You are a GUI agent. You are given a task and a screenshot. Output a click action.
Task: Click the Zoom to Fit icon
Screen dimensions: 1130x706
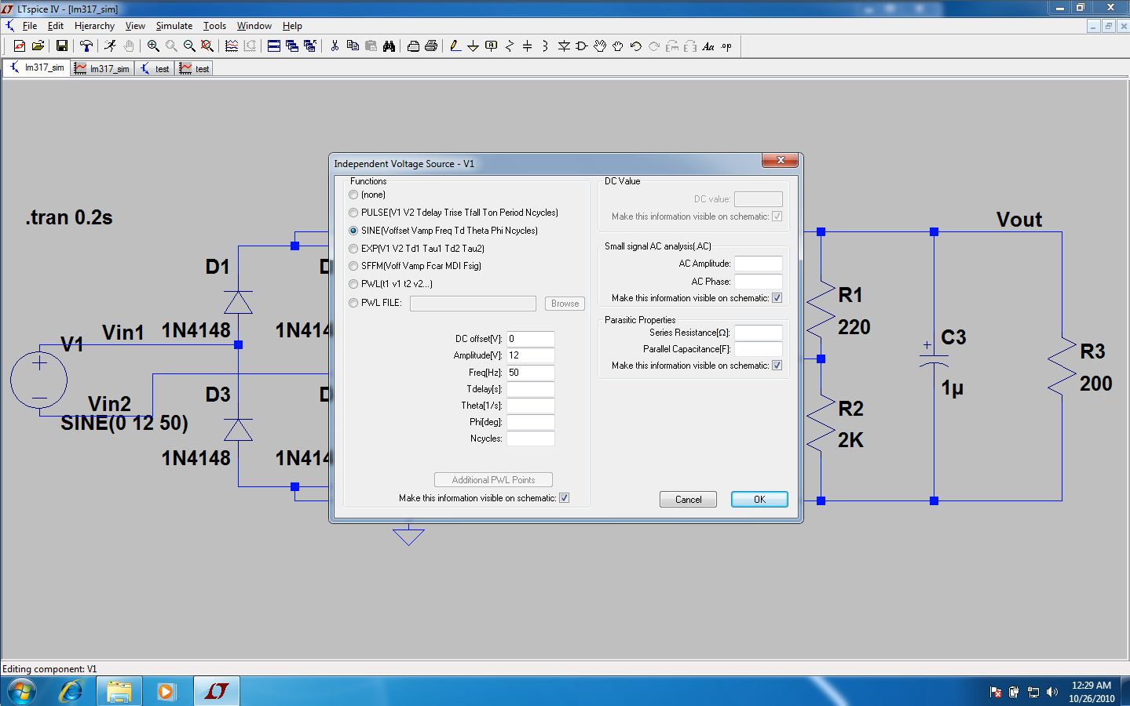pyautogui.click(x=207, y=46)
